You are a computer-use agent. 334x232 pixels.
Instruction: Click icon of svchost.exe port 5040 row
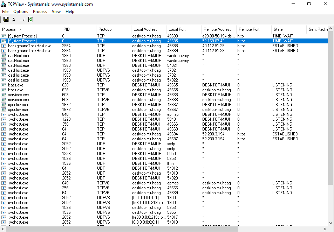click(x=4, y=119)
